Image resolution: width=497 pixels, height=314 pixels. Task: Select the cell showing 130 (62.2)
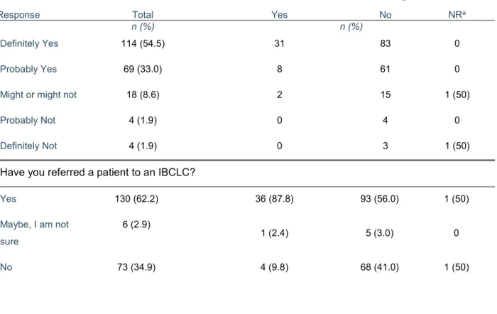(x=136, y=199)
